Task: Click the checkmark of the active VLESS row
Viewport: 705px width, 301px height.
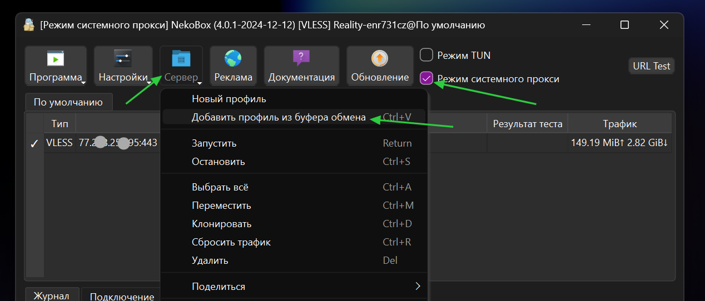Action: pyautogui.click(x=34, y=143)
